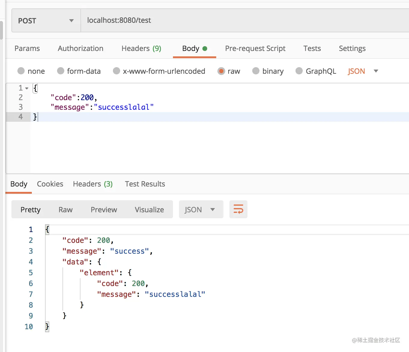Image resolution: width=409 pixels, height=352 pixels.
Task: Switch response view to Raw
Action: coord(65,210)
